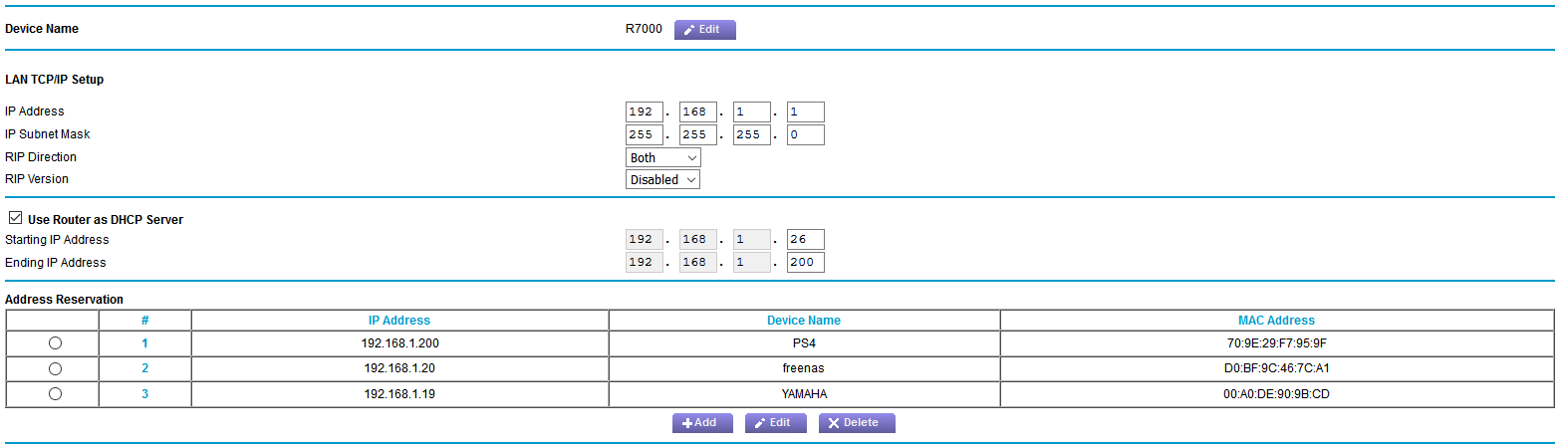Image resolution: width=1566 pixels, height=447 pixels.
Task: Toggle Use Router as DHCP Server checkbox
Action: tap(15, 218)
